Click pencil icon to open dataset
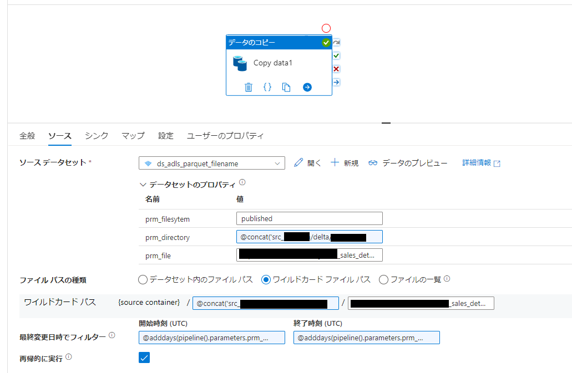 pos(298,162)
